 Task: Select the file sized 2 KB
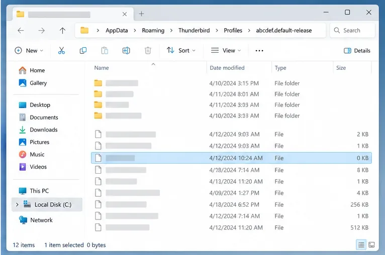pyautogui.click(x=231, y=135)
